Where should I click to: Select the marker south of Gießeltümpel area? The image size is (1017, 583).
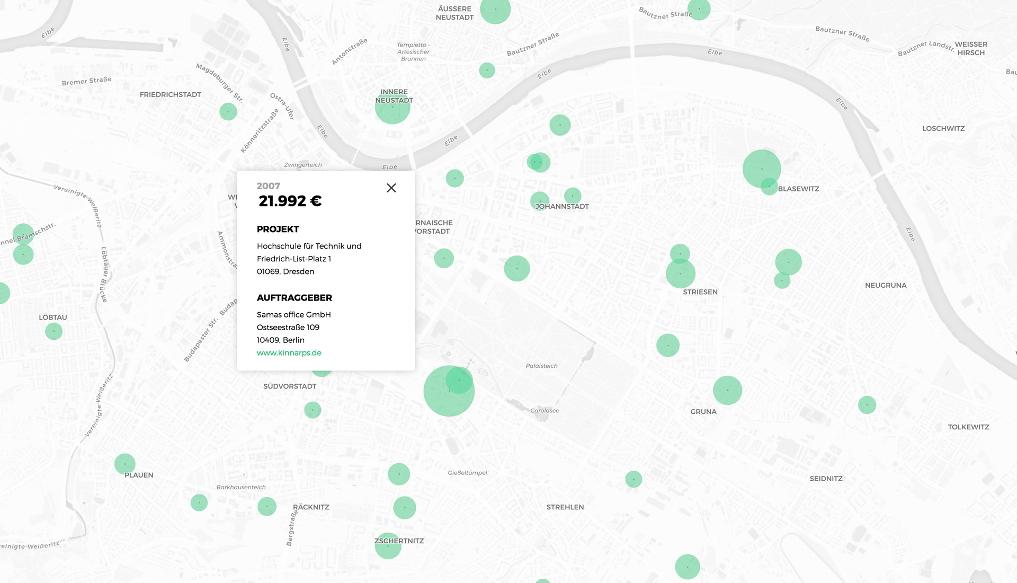click(405, 508)
